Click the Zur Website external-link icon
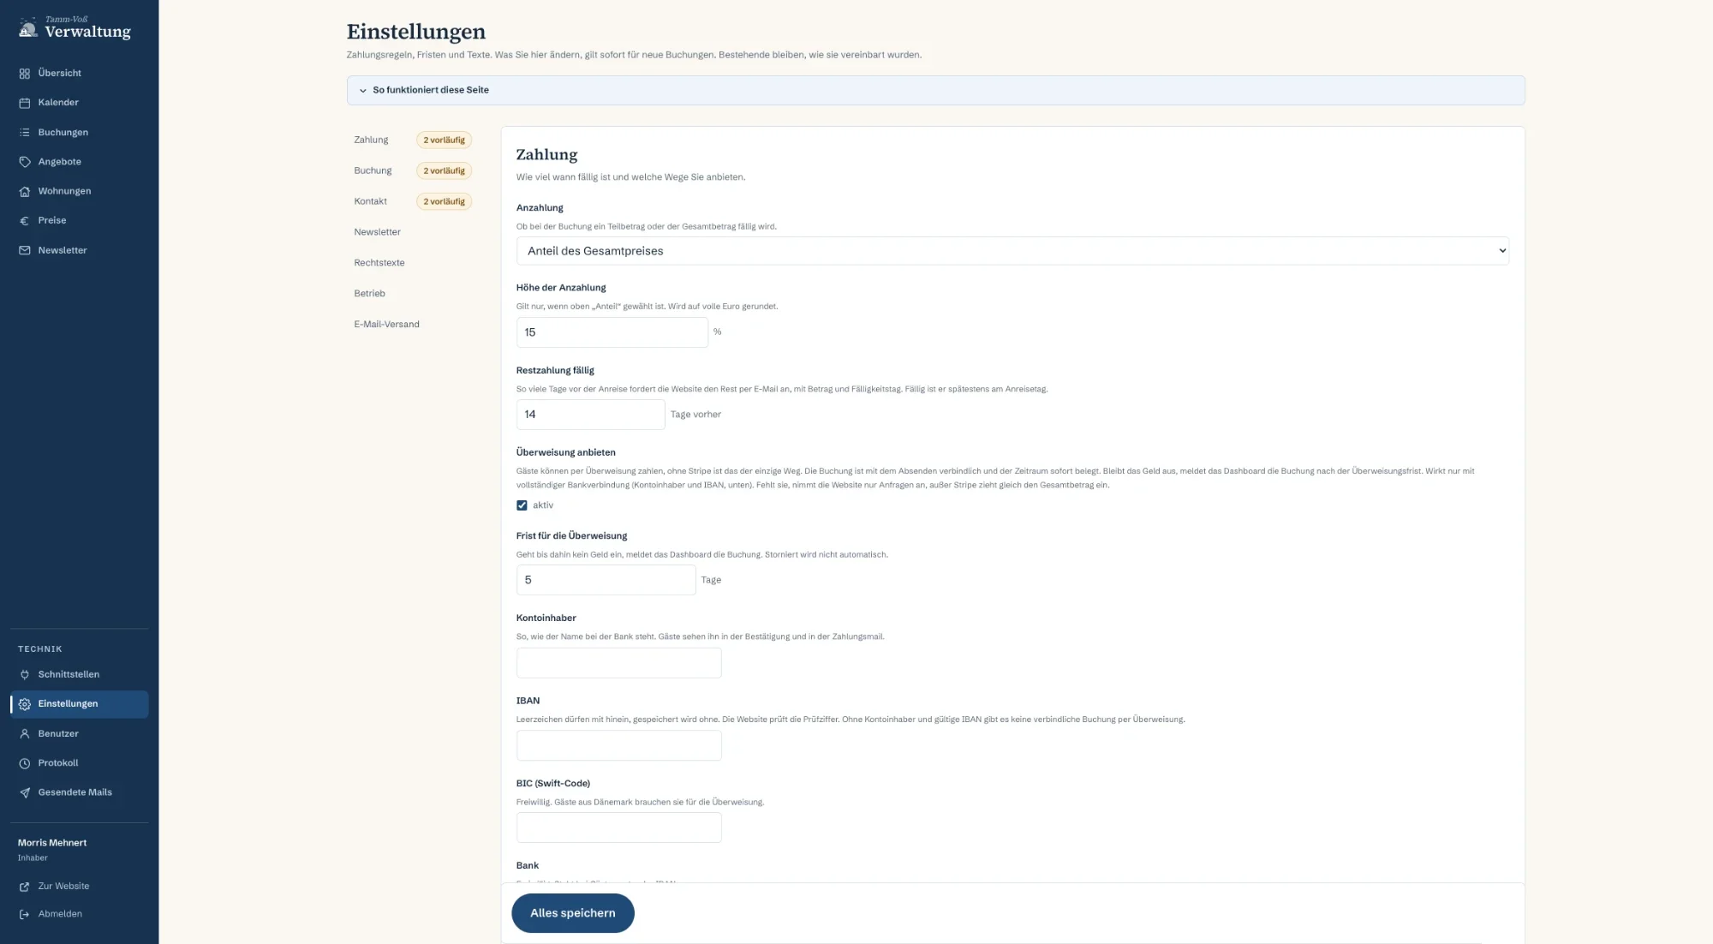 [24, 887]
